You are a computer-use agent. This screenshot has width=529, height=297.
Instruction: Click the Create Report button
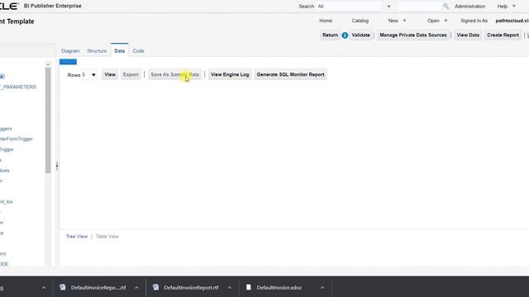click(x=503, y=35)
